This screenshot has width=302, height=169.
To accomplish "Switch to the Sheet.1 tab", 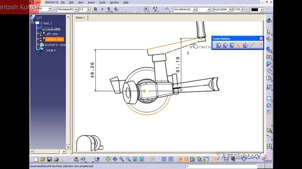I will [x=80, y=17].
